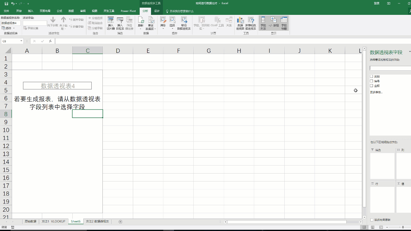The image size is (411, 231).
Task: Click the Insert Slicer (插入切片器) icon
Action: click(x=111, y=22)
